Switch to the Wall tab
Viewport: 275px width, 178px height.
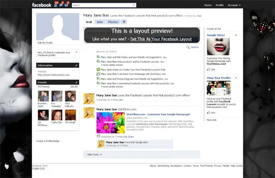point(89,22)
